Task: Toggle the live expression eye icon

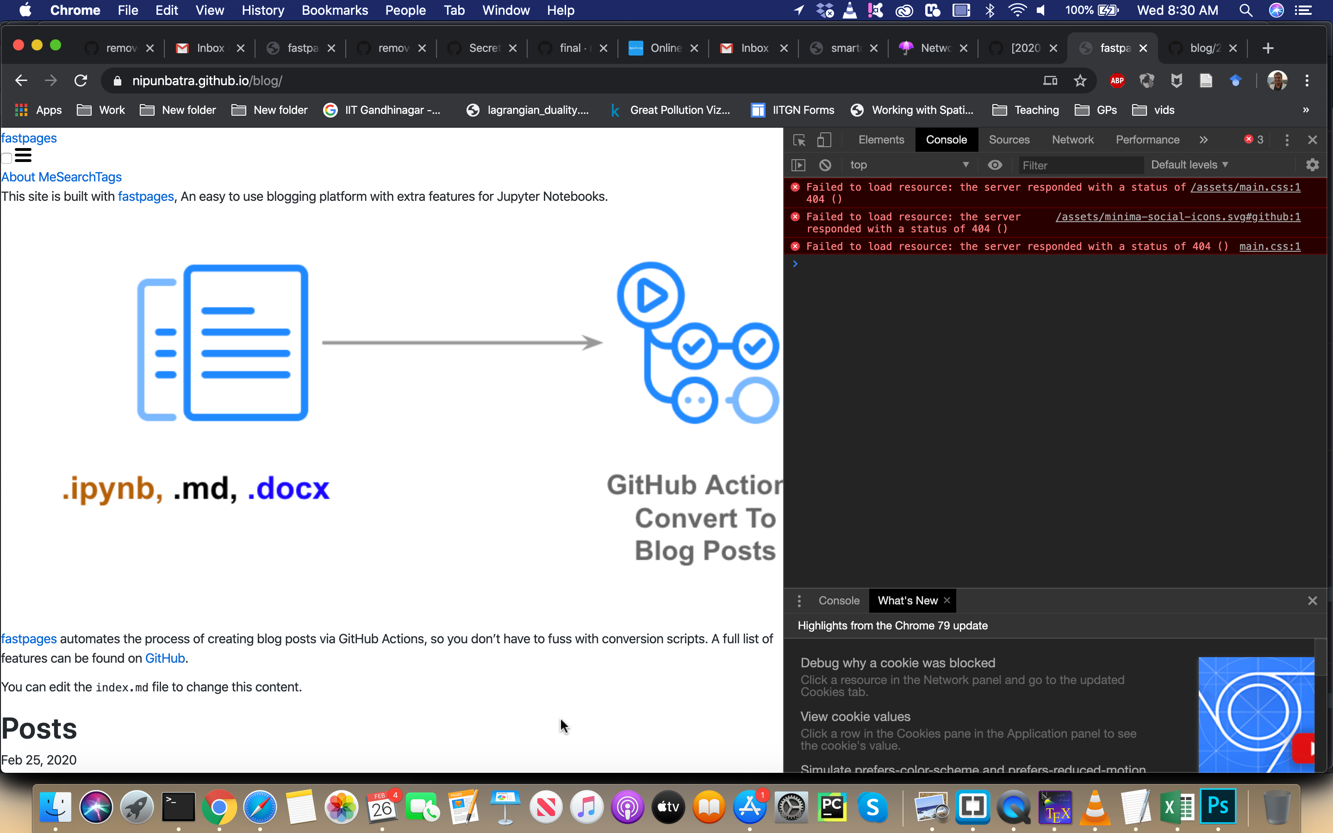Action: [995, 165]
